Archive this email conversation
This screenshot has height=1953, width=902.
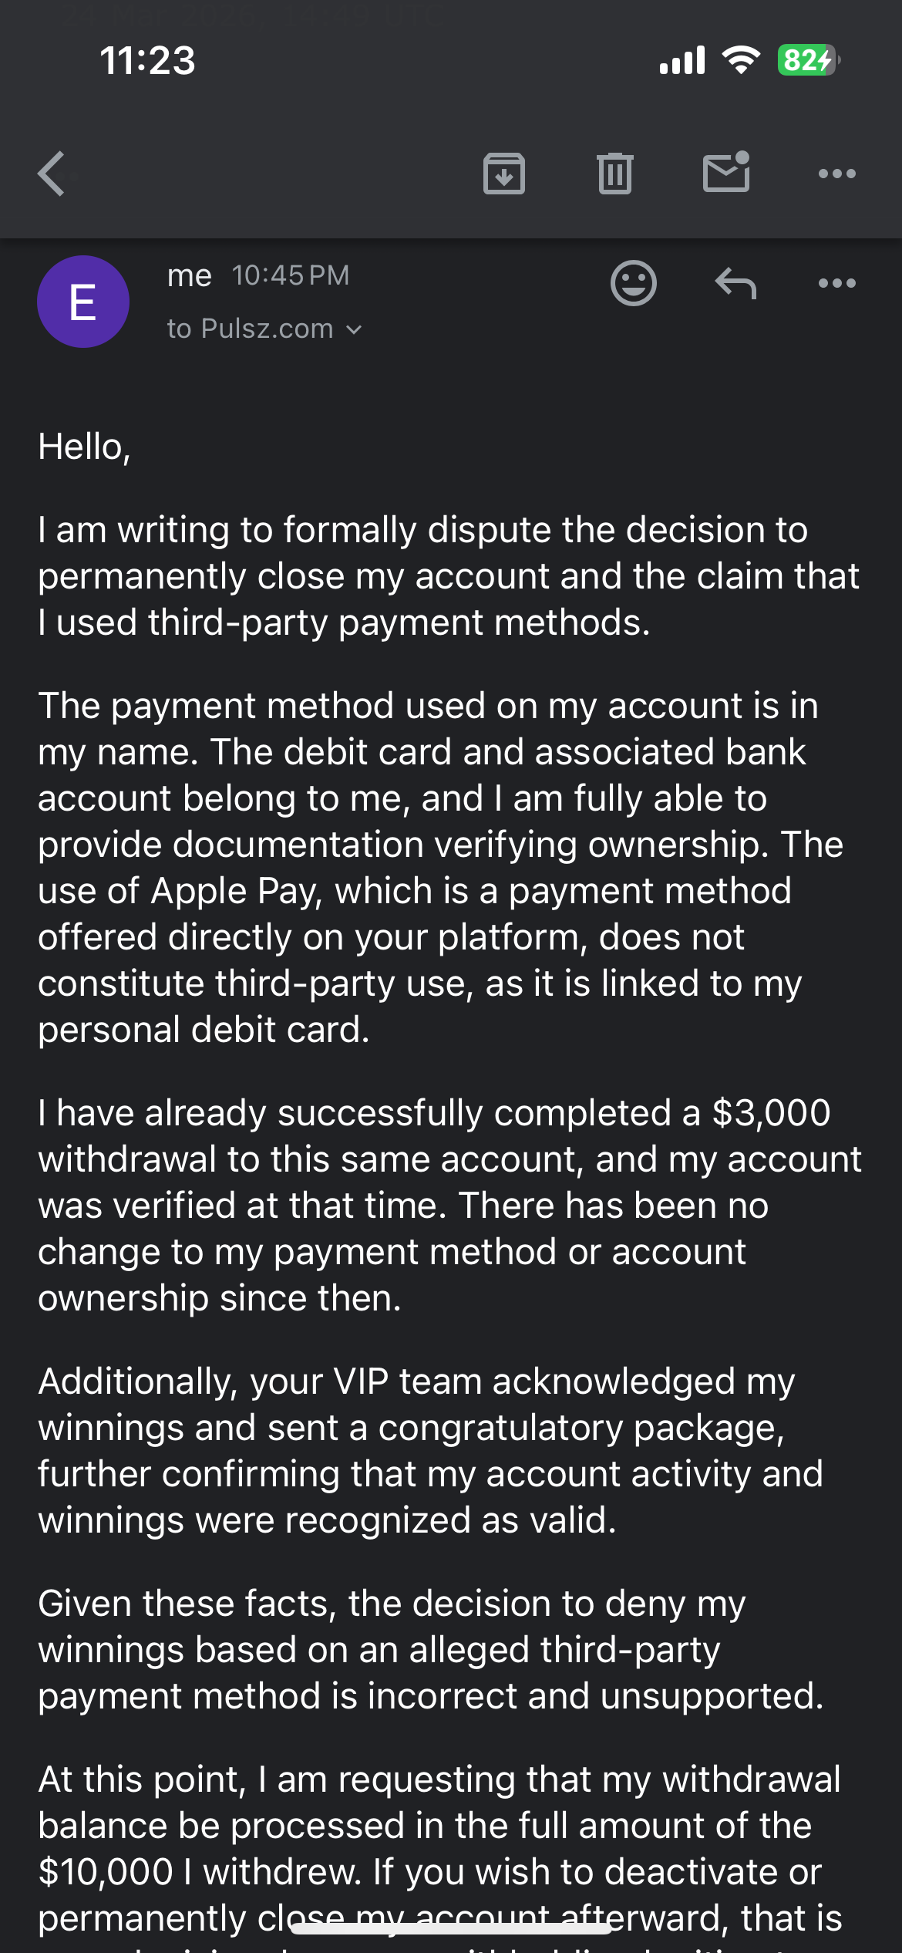pyautogui.click(x=504, y=174)
